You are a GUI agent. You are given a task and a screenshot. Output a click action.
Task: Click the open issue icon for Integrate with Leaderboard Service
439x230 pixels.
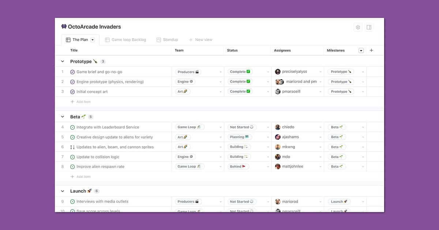pyautogui.click(x=72, y=127)
